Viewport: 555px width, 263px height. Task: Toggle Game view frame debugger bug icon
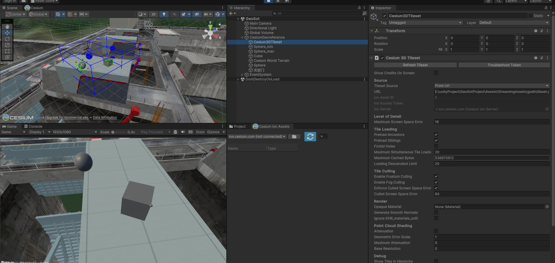point(175,132)
